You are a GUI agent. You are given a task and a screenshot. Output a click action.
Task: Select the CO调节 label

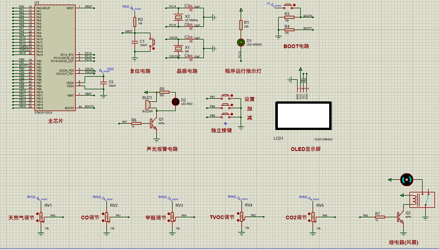[x=90, y=218]
